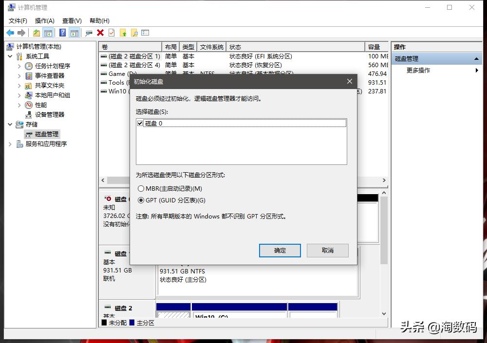Viewport: 487px width, 343px height.
Task: Open the 查看(V) menu
Action: tap(71, 20)
